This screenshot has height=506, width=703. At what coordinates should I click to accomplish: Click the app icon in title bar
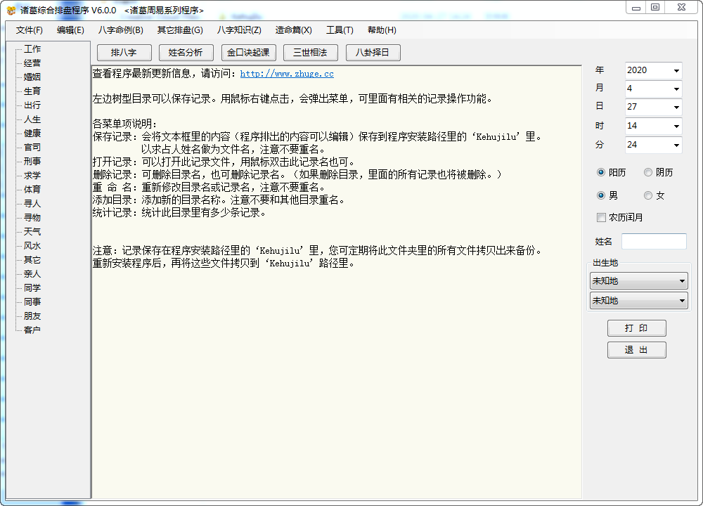tap(11, 10)
